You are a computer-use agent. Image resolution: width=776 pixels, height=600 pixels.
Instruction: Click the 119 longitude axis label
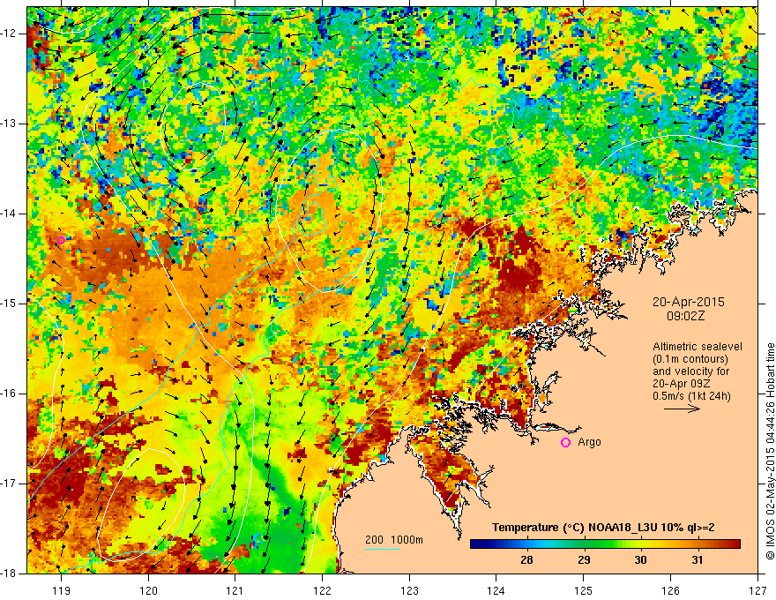pos(62,590)
